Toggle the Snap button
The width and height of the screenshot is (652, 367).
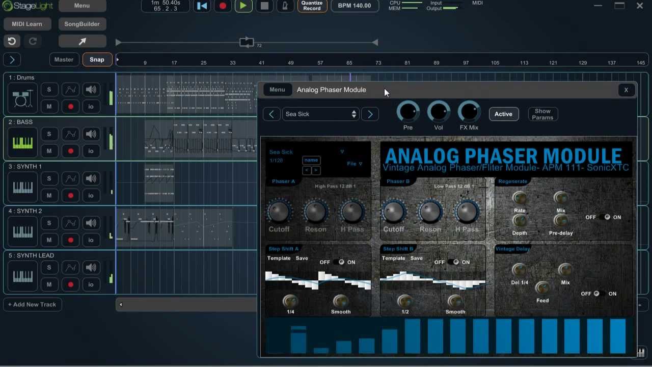pyautogui.click(x=97, y=60)
